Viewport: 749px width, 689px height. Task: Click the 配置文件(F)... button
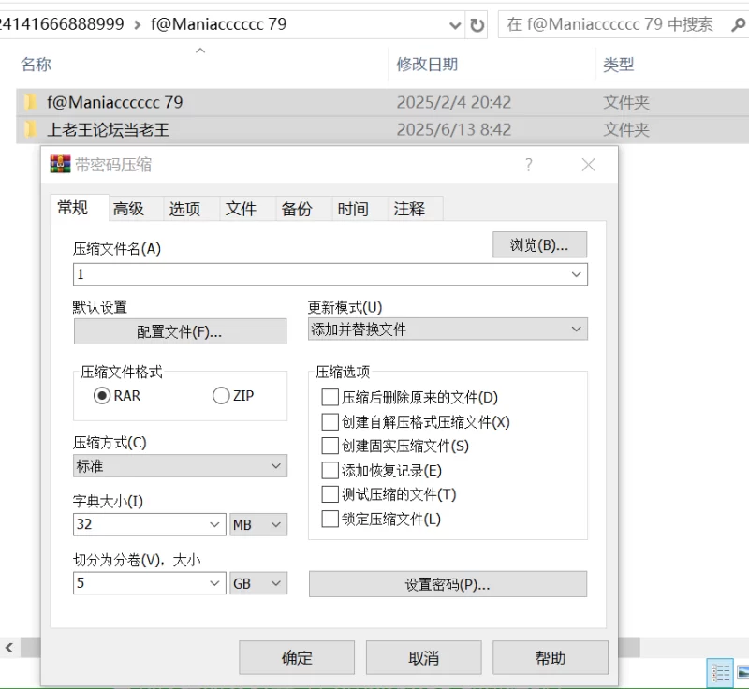[x=180, y=331]
